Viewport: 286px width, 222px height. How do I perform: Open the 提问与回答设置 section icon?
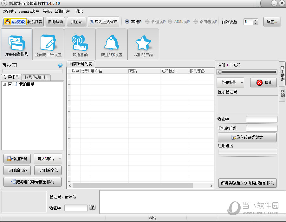[48, 44]
